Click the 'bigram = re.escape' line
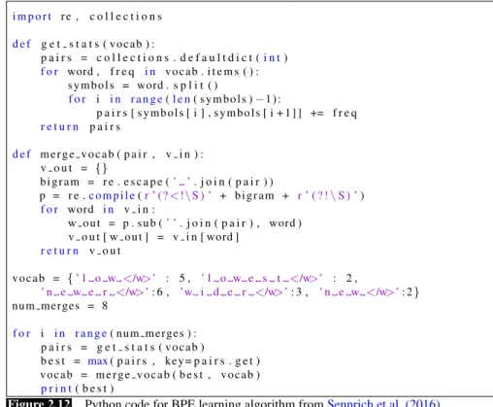 point(157,182)
